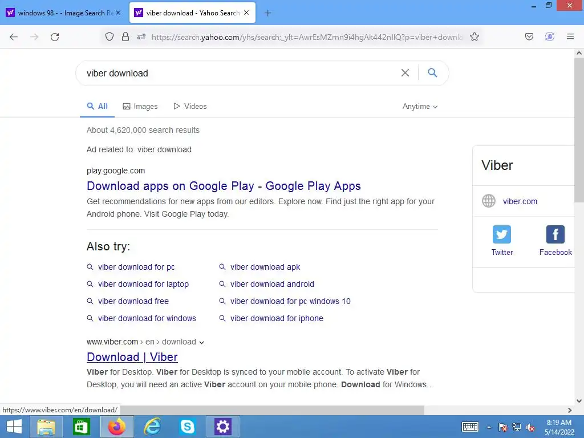Open the Anytime time filter dropdown
Screen dimensions: 584x438
(x=420, y=107)
